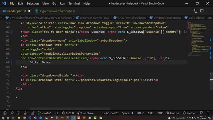Open the File menu

click(x=12, y=4)
